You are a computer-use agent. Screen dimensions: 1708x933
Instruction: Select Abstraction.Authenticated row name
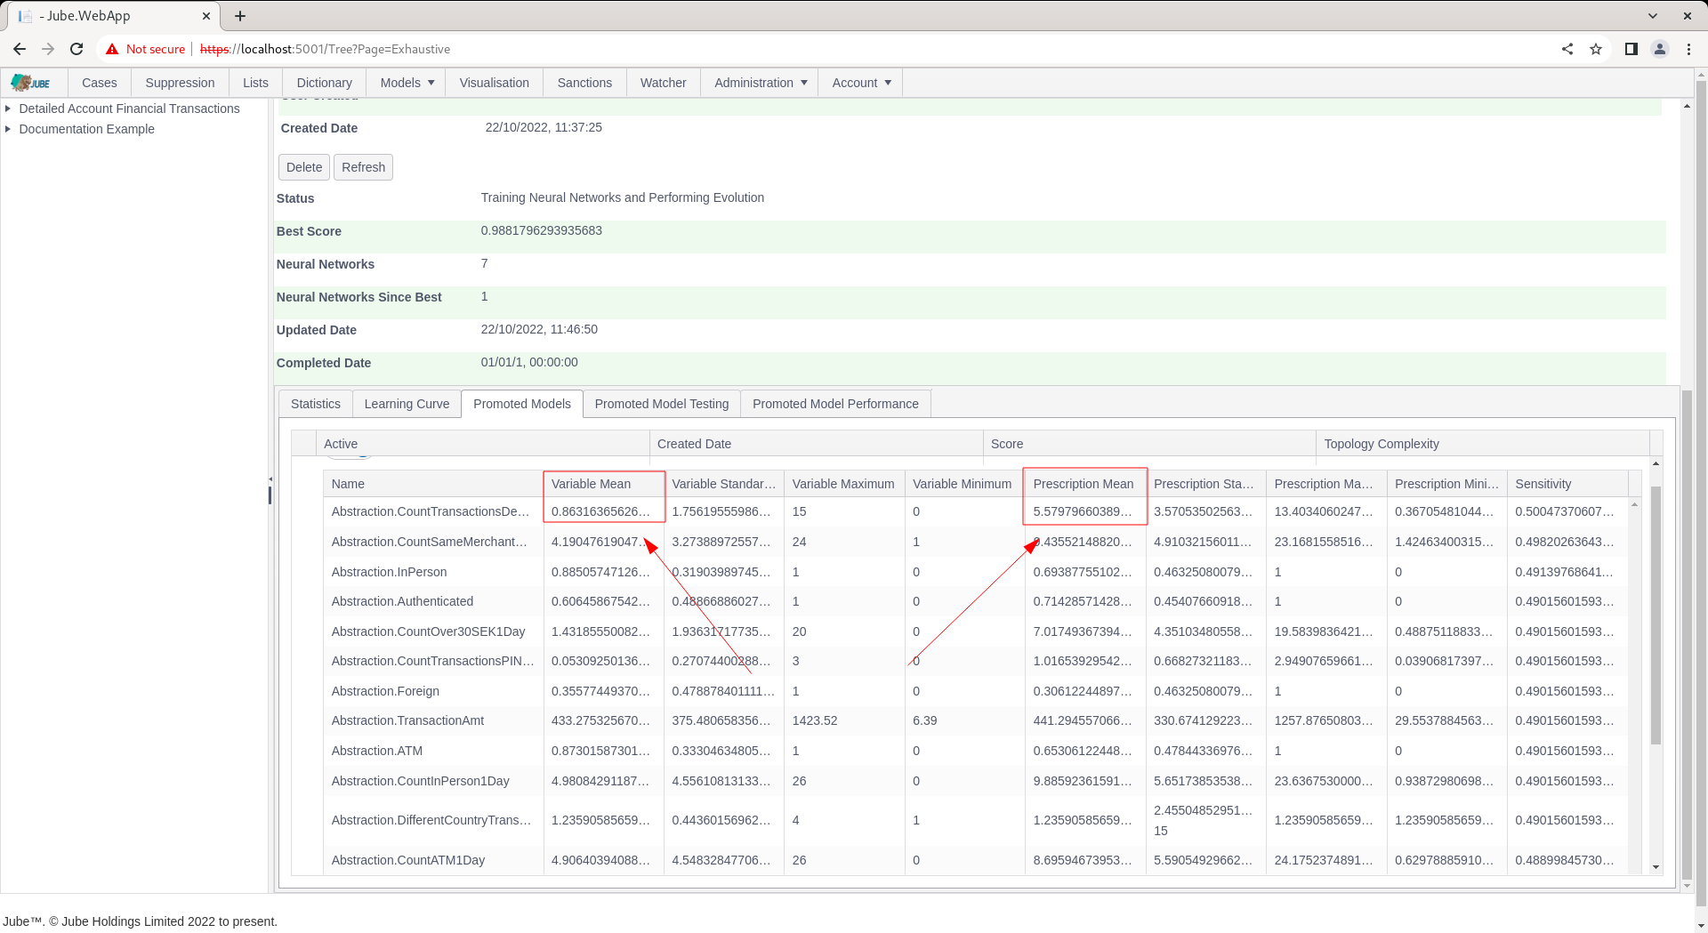tap(402, 601)
